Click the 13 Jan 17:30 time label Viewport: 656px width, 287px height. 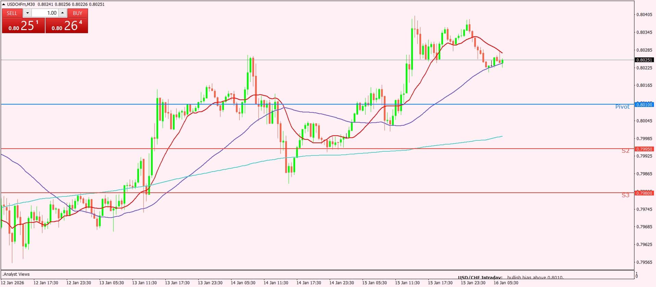coord(177,283)
